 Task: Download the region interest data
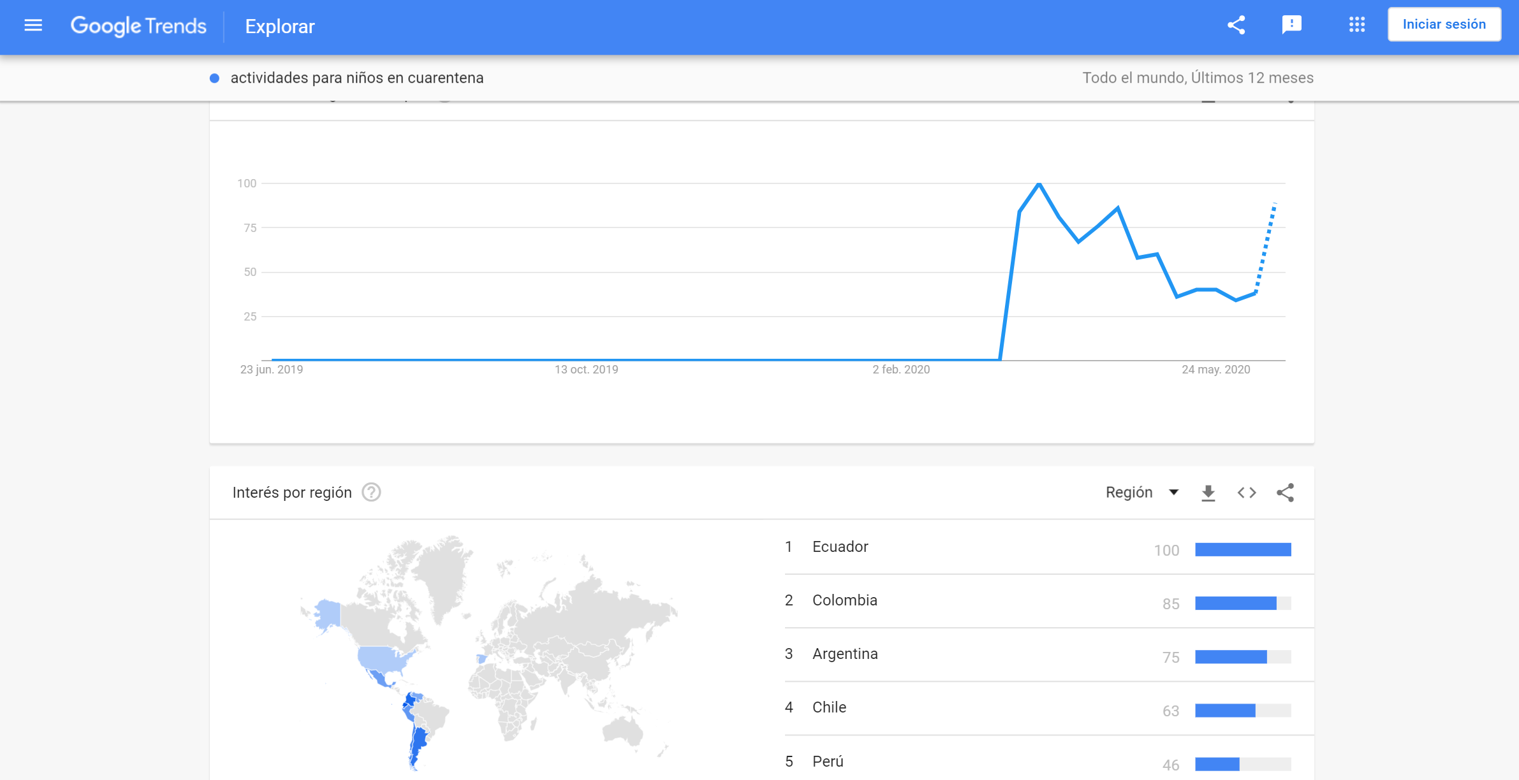1208,493
